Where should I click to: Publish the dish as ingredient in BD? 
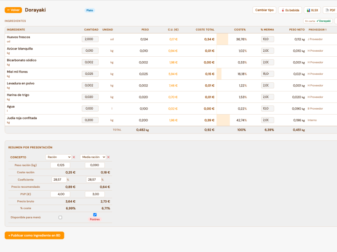coord(35,235)
